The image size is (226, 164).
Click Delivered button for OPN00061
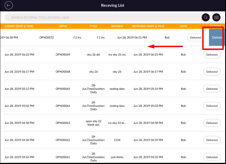(x=212, y=157)
